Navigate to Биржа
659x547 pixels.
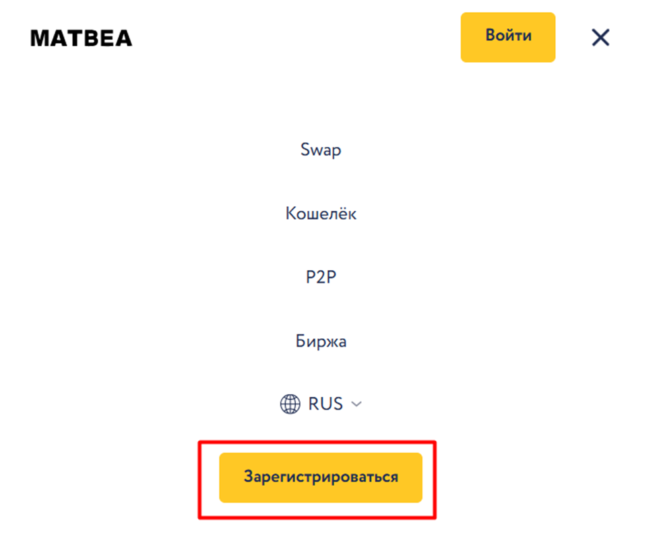coord(321,341)
